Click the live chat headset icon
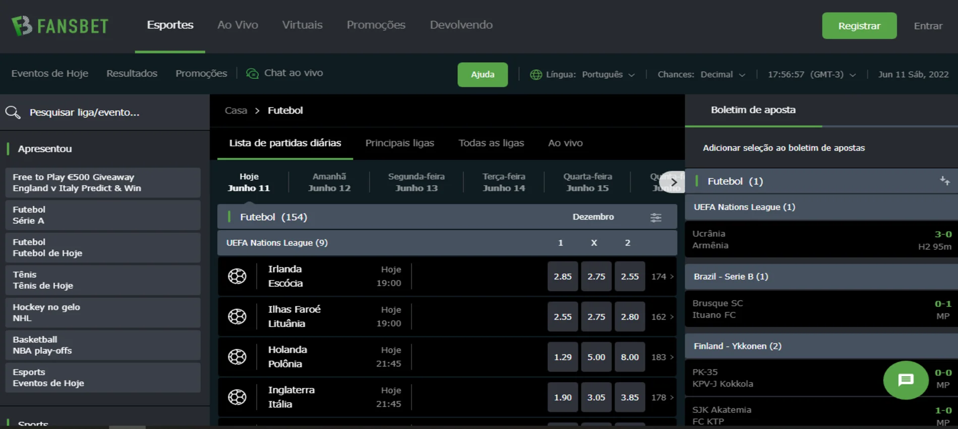The image size is (958, 429). [252, 74]
